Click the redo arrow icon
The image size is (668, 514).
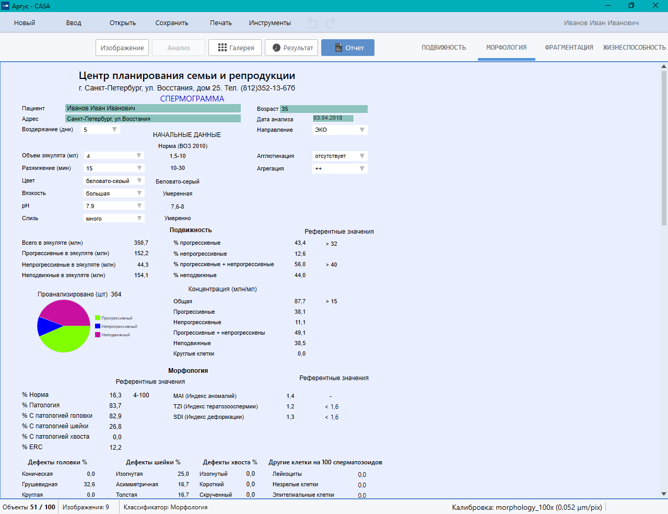331,23
